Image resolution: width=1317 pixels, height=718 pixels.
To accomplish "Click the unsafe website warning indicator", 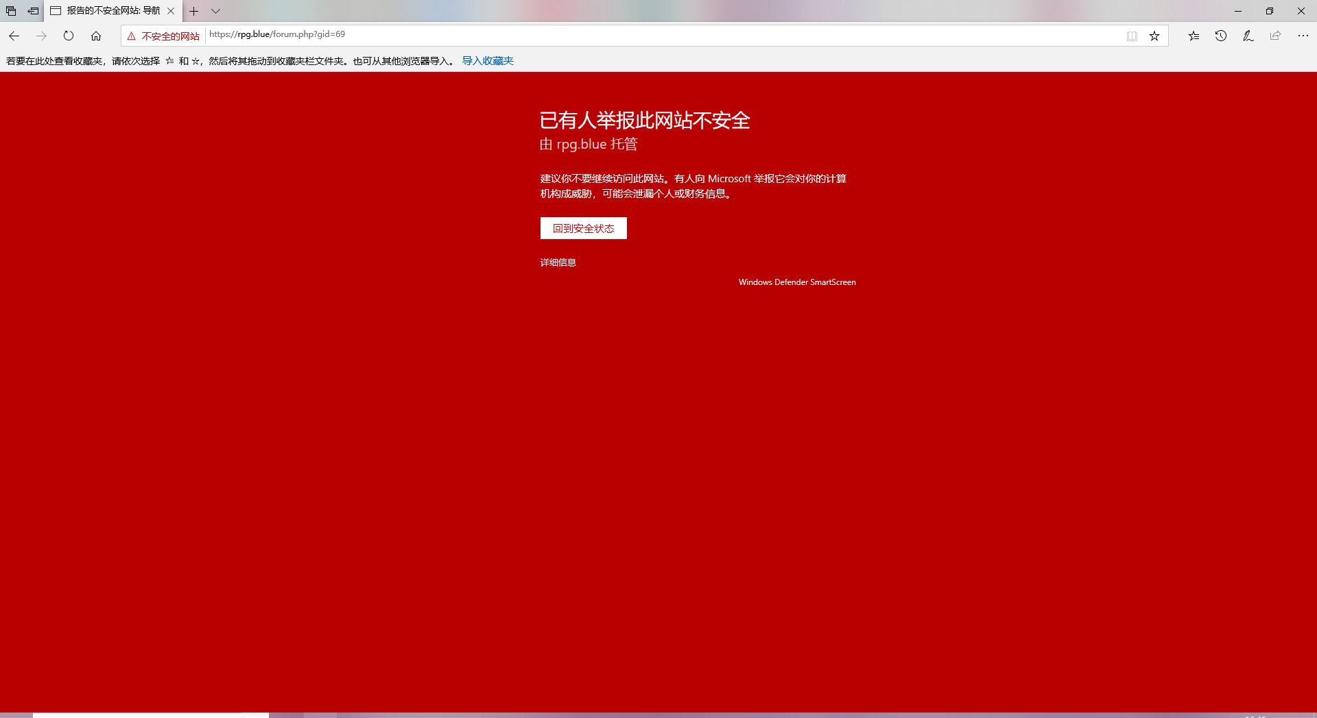I will pyautogui.click(x=163, y=36).
